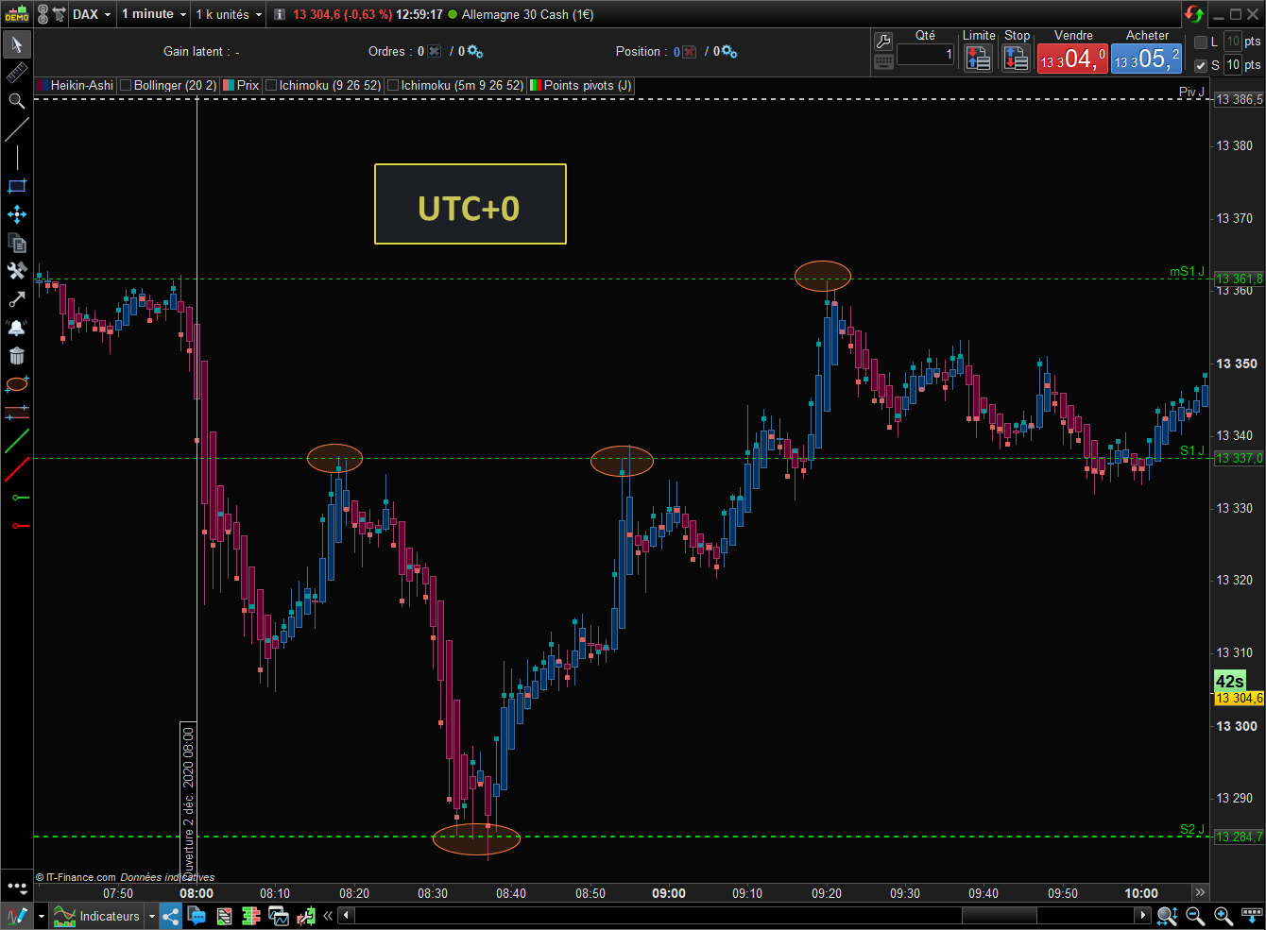The width and height of the screenshot is (1266, 930).
Task: Open the object settings wrench-and-hammer tool
Action: coord(17,271)
